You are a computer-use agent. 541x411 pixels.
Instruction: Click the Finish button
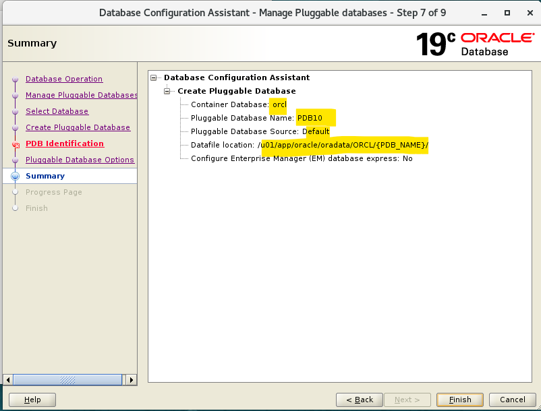pos(460,400)
